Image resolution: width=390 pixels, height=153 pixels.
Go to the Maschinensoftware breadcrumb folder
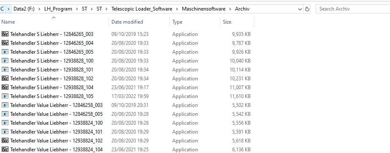tap(203, 9)
